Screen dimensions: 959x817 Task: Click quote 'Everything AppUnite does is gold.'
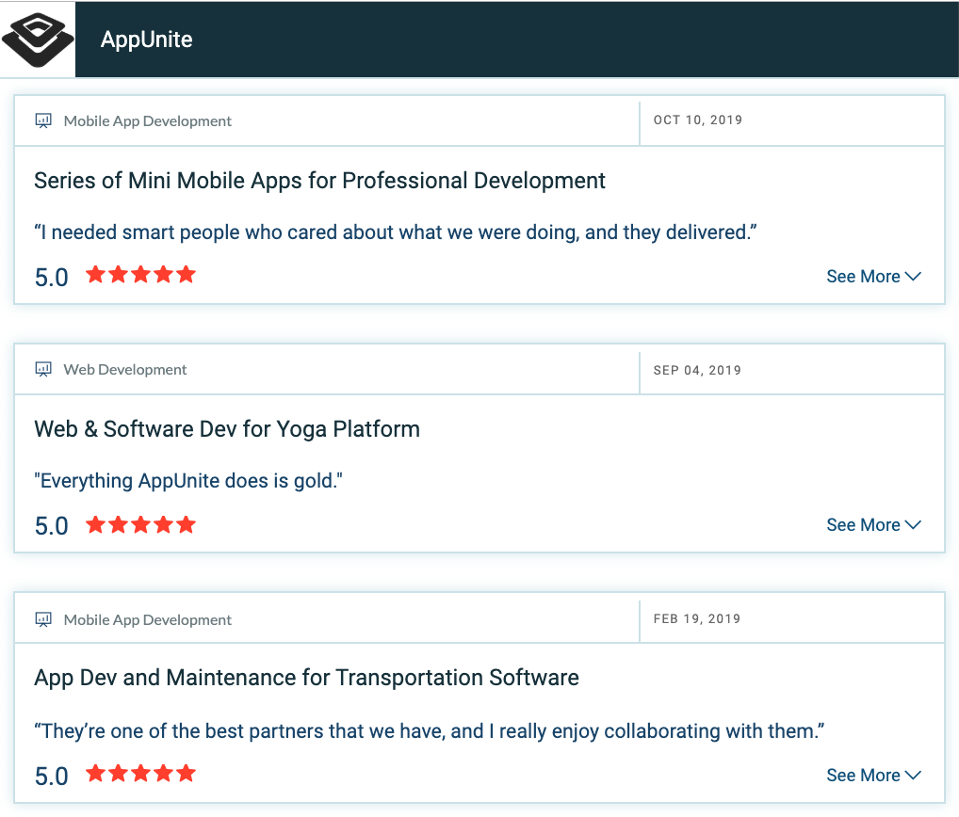188,481
